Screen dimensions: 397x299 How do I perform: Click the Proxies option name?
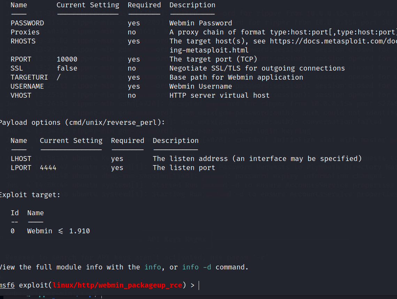click(25, 32)
